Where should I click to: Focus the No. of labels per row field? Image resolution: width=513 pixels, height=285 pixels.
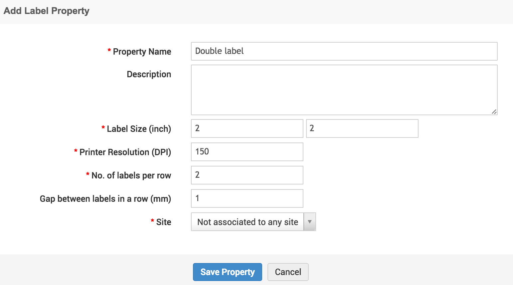click(247, 175)
